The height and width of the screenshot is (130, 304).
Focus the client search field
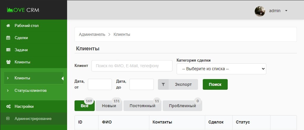(132, 66)
